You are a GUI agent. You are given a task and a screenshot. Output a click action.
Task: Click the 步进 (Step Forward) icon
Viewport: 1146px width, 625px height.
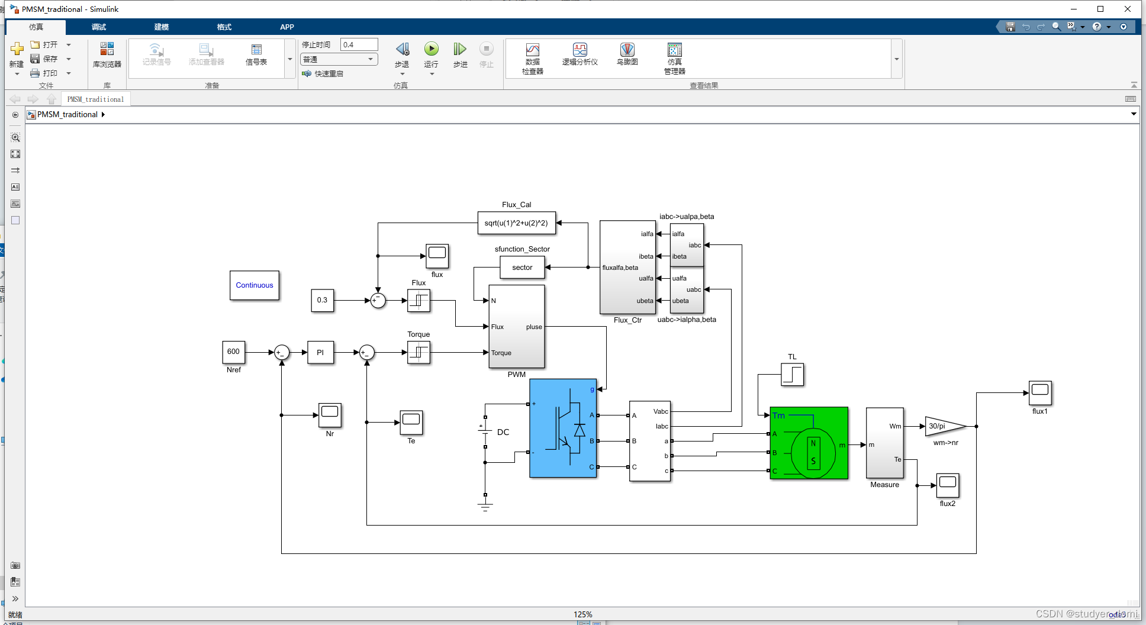460,50
